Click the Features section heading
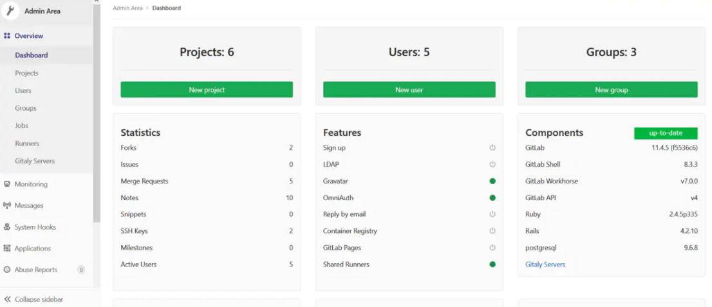Image resolution: width=712 pixels, height=307 pixels. (342, 133)
